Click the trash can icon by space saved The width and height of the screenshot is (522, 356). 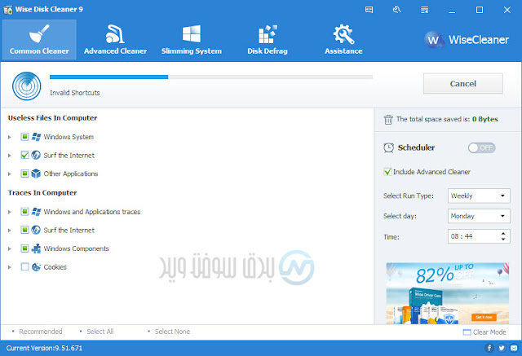(x=388, y=119)
